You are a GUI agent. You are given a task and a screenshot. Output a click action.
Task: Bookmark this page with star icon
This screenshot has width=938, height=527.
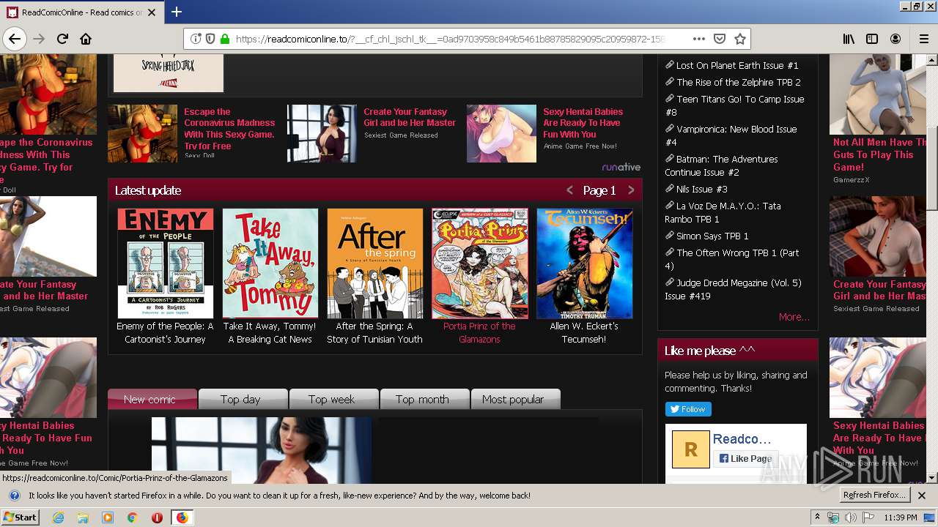coord(740,39)
